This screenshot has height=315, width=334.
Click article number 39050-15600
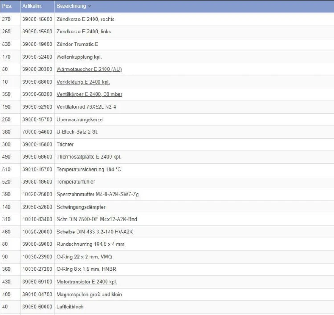37,20
